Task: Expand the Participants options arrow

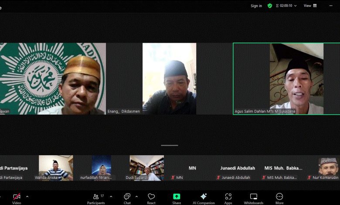Action: pos(111,196)
